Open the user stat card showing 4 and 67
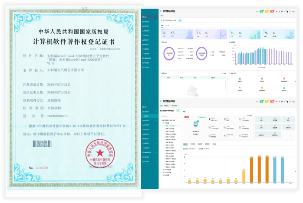The width and height of the screenshot is (303, 203). (x=177, y=34)
